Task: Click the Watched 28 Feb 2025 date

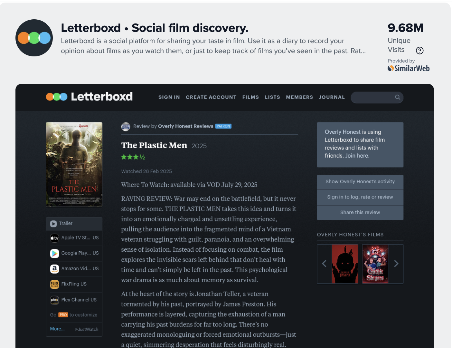Action: tap(146, 171)
